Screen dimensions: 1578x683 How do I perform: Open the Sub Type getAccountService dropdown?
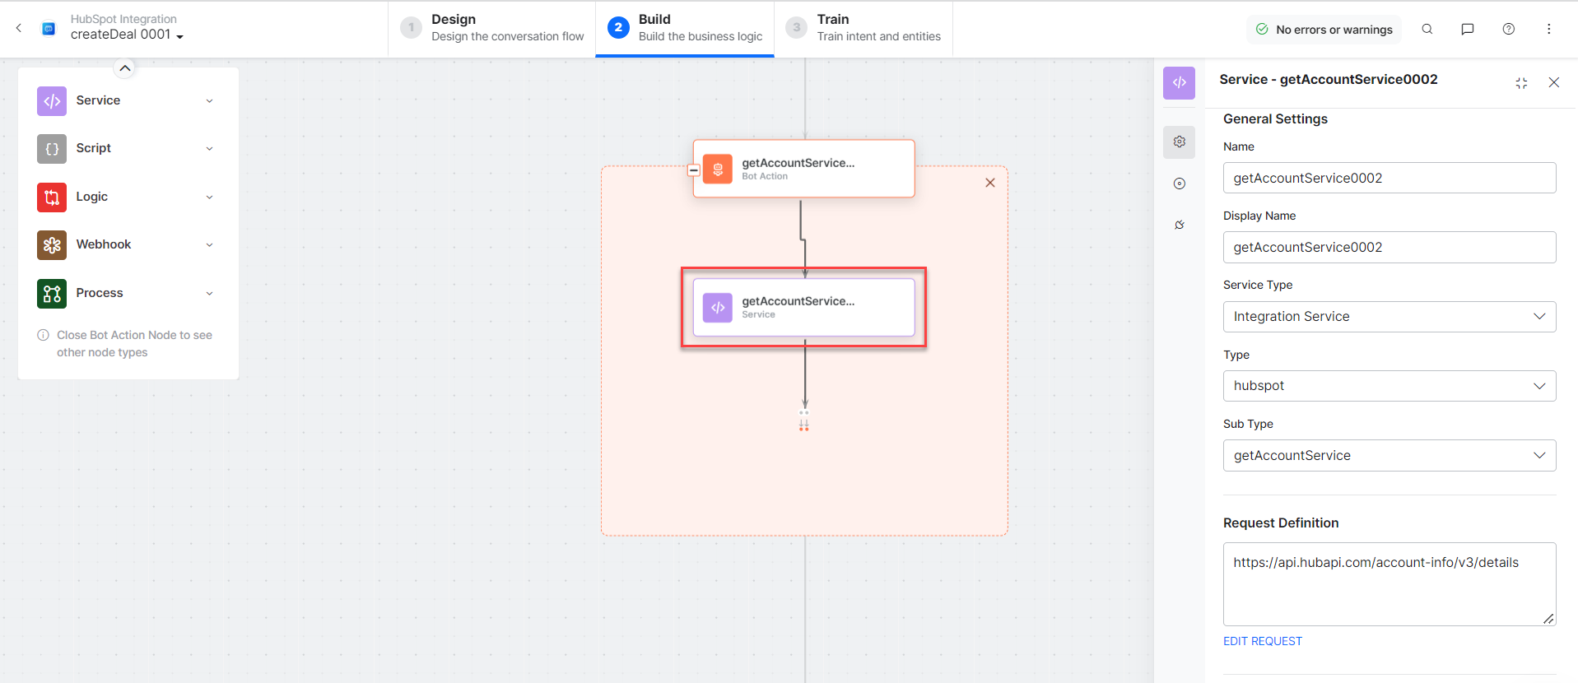coord(1389,455)
